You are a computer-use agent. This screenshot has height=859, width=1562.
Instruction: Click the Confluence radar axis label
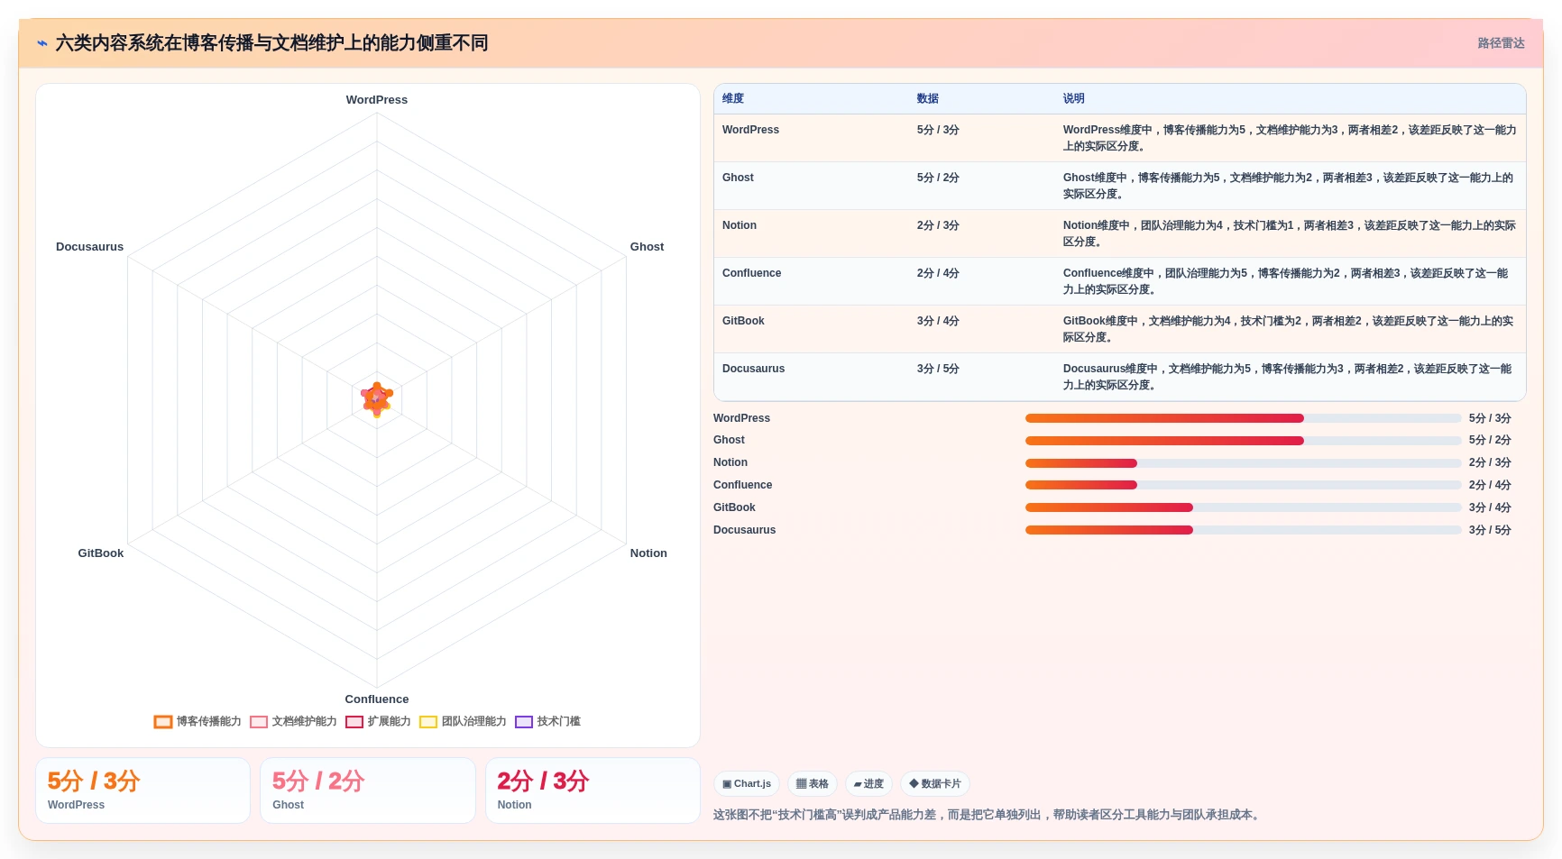(x=377, y=699)
